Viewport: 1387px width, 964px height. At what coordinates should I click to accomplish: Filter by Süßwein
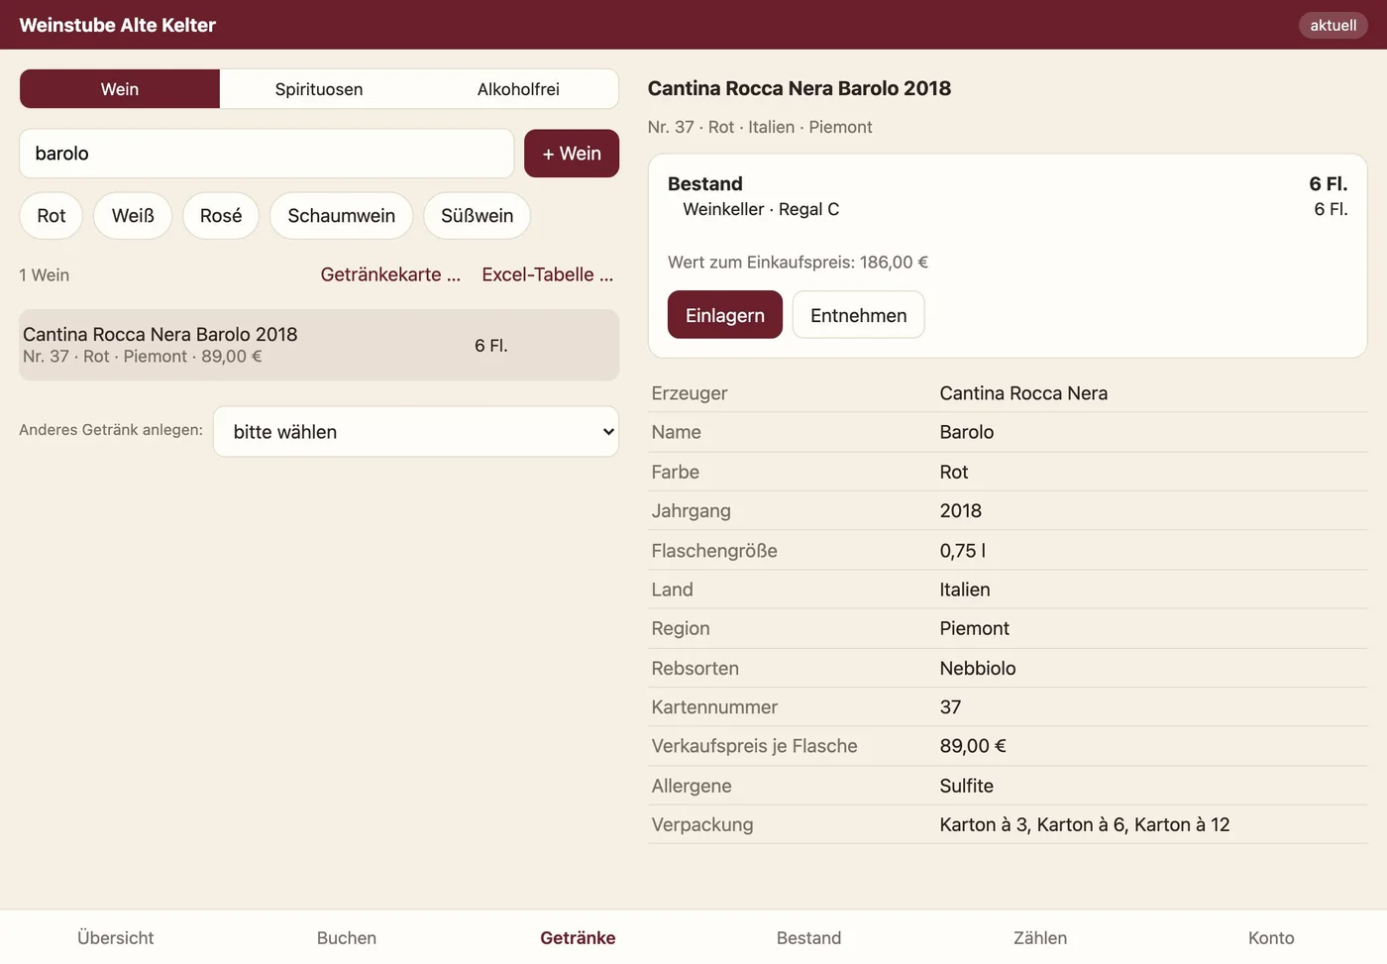tap(478, 216)
